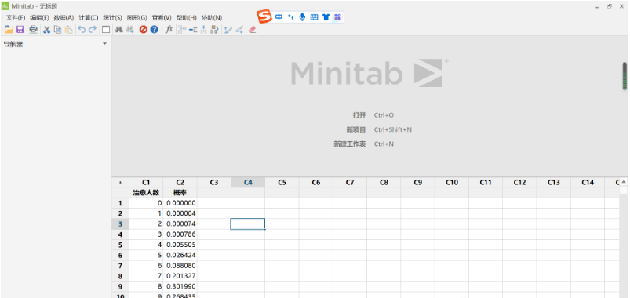Select the C7 column header
This screenshot has width=630, height=298.
[x=350, y=183]
